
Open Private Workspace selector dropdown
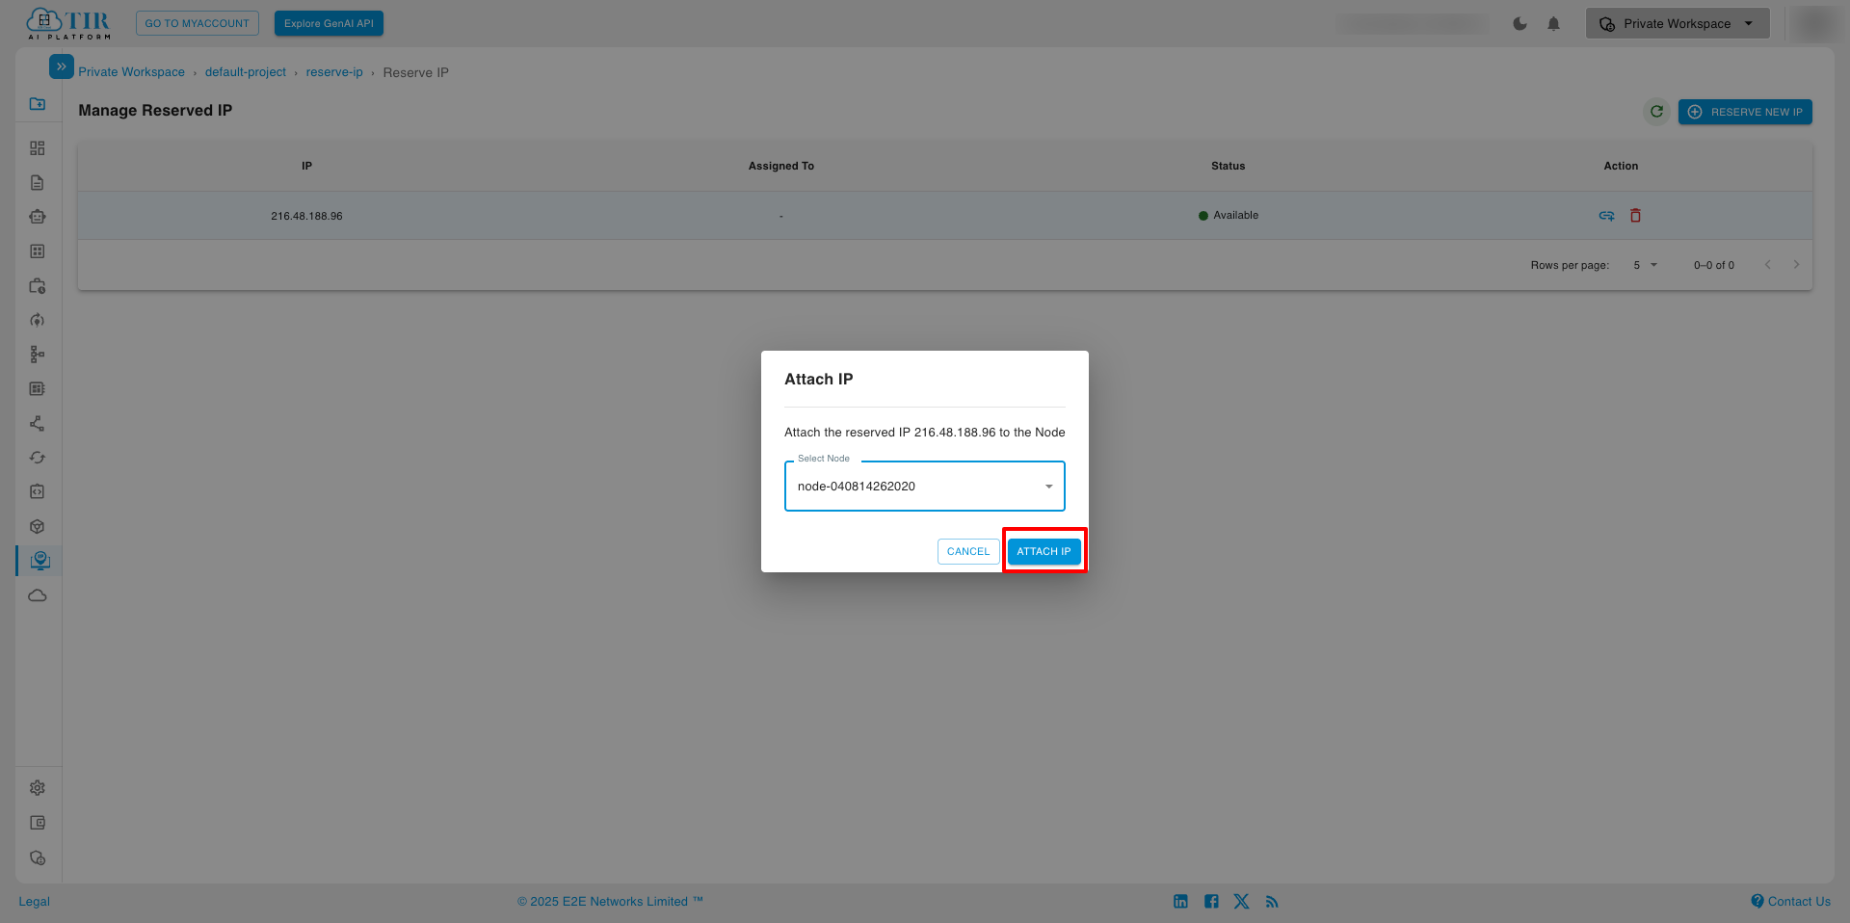pos(1678,23)
